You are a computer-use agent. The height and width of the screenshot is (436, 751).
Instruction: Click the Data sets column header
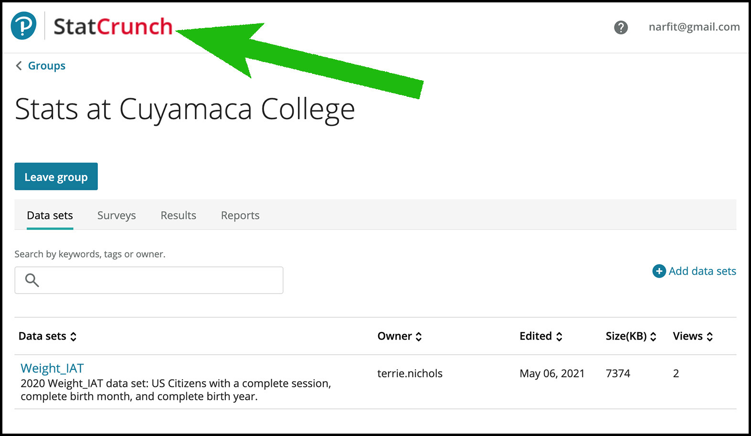[x=42, y=336]
